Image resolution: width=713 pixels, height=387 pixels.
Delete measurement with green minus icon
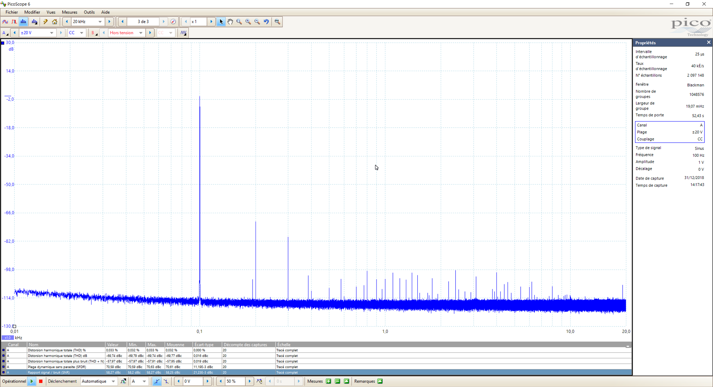click(338, 381)
